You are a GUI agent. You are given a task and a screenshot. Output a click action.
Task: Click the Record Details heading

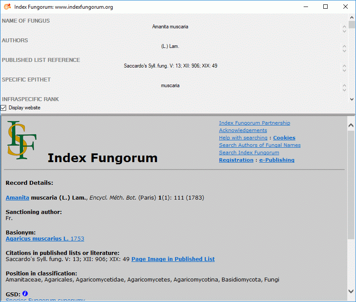coord(29,183)
